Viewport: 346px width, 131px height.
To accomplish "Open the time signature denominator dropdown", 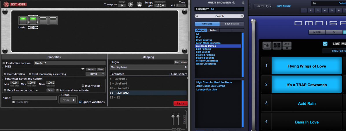I will 181,5.
